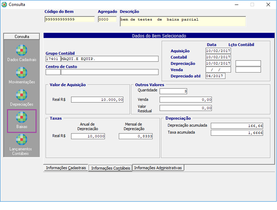Open the Informações Administrativas tab
The height and width of the screenshot is (210, 277).
click(158, 168)
